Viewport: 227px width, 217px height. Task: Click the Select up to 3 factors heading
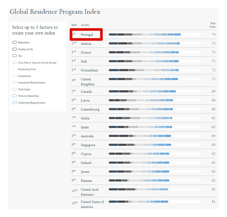point(35,30)
